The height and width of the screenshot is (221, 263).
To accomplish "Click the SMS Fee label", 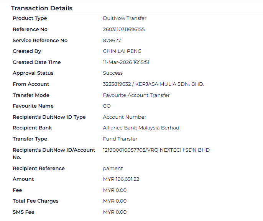I will [x=24, y=212].
